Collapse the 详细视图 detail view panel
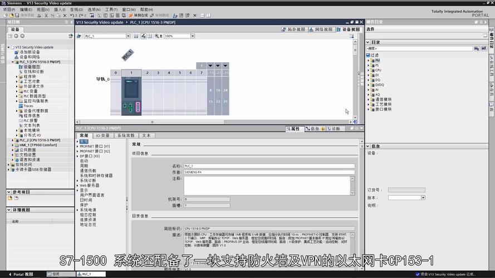Viewport: 495px width, 278px height. (9, 210)
